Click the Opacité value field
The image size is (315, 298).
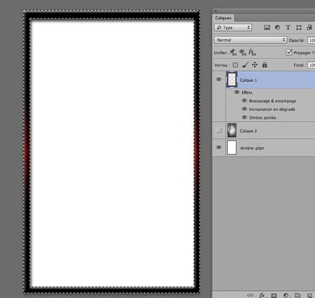[x=311, y=40]
